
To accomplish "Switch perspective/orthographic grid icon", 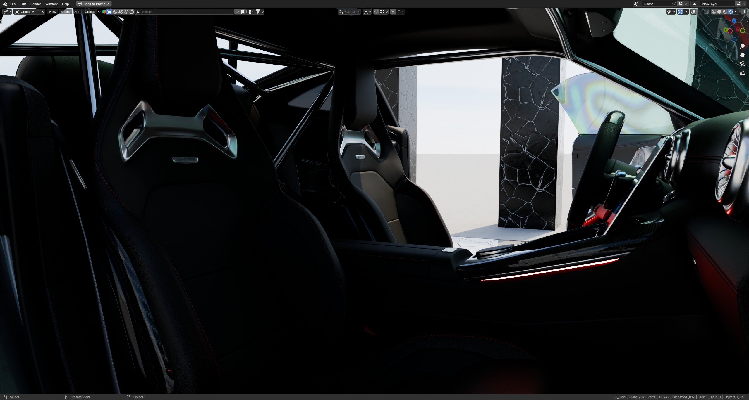I will [742, 72].
